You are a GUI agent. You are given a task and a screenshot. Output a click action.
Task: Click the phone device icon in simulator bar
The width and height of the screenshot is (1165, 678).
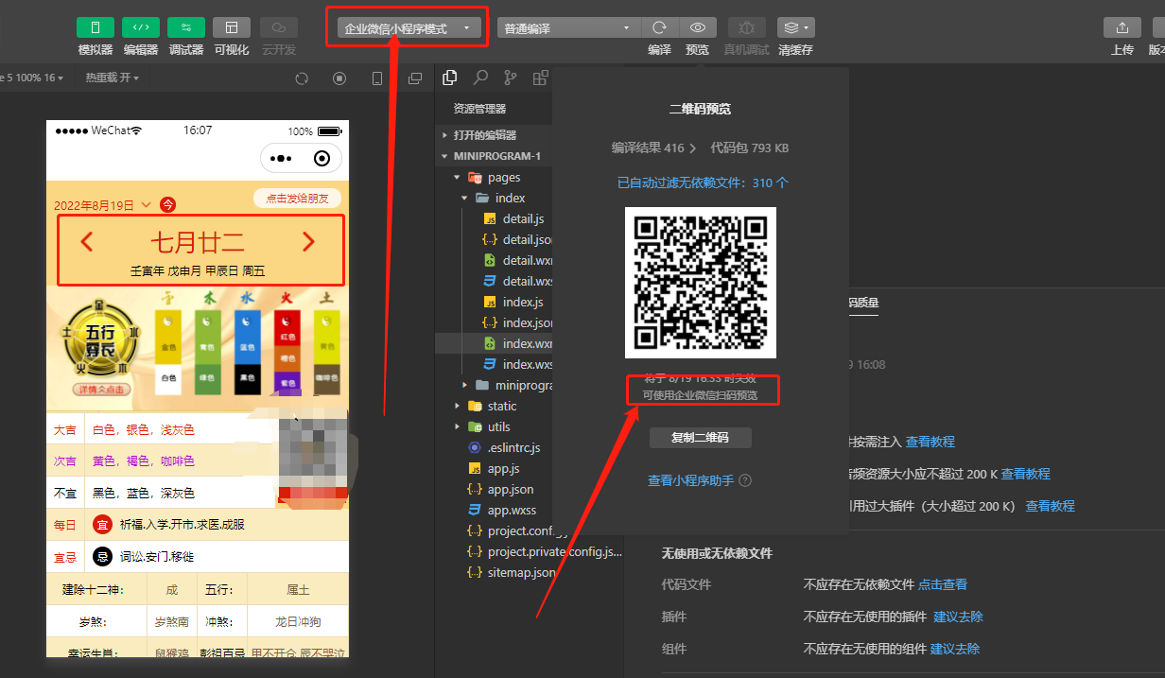[x=377, y=78]
